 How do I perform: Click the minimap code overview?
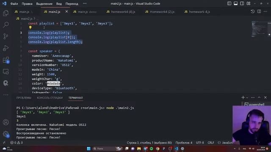click(259, 29)
